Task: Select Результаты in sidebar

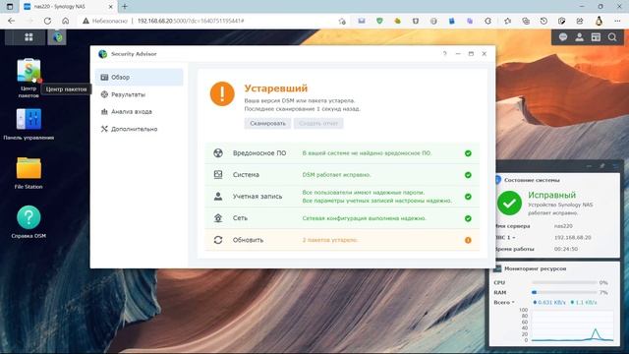Action: click(140, 94)
